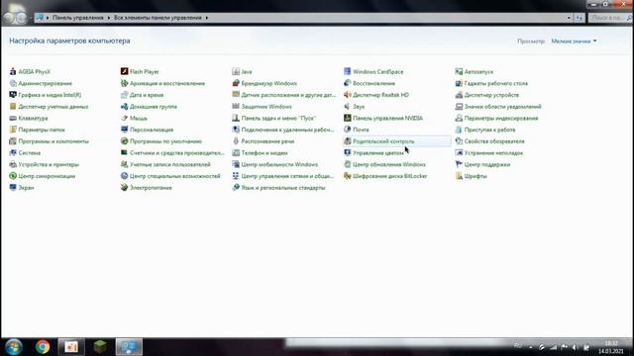This screenshot has height=356, width=634.
Task: Click the Домашняя группа icon
Action: (124, 107)
